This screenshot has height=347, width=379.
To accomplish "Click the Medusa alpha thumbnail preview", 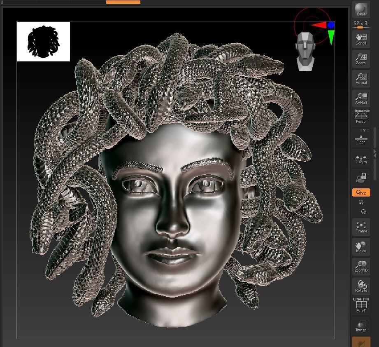I will tap(43, 41).
